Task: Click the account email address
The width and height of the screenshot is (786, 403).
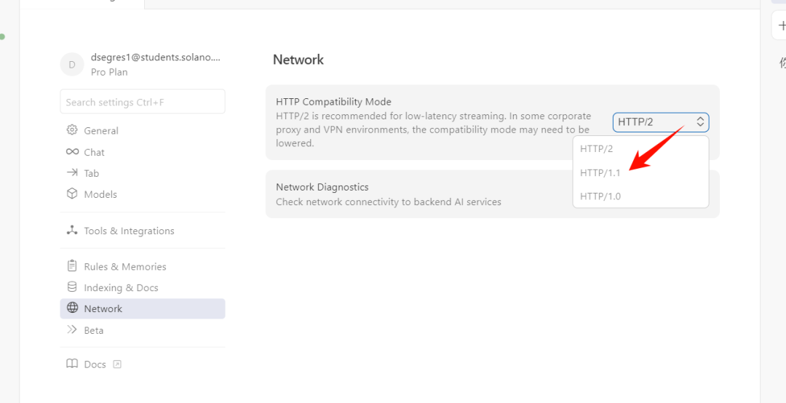Action: (x=155, y=58)
